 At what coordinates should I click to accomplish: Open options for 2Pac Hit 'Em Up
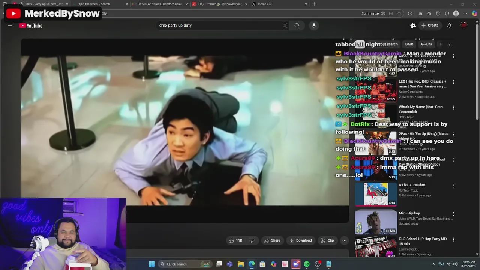453,134
